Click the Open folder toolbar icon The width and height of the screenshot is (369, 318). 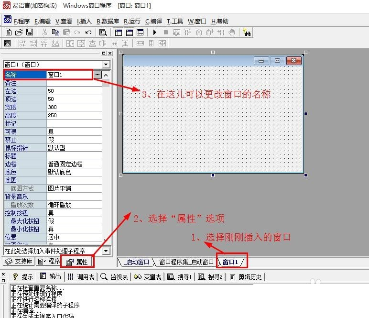pyautogui.click(x=19, y=32)
